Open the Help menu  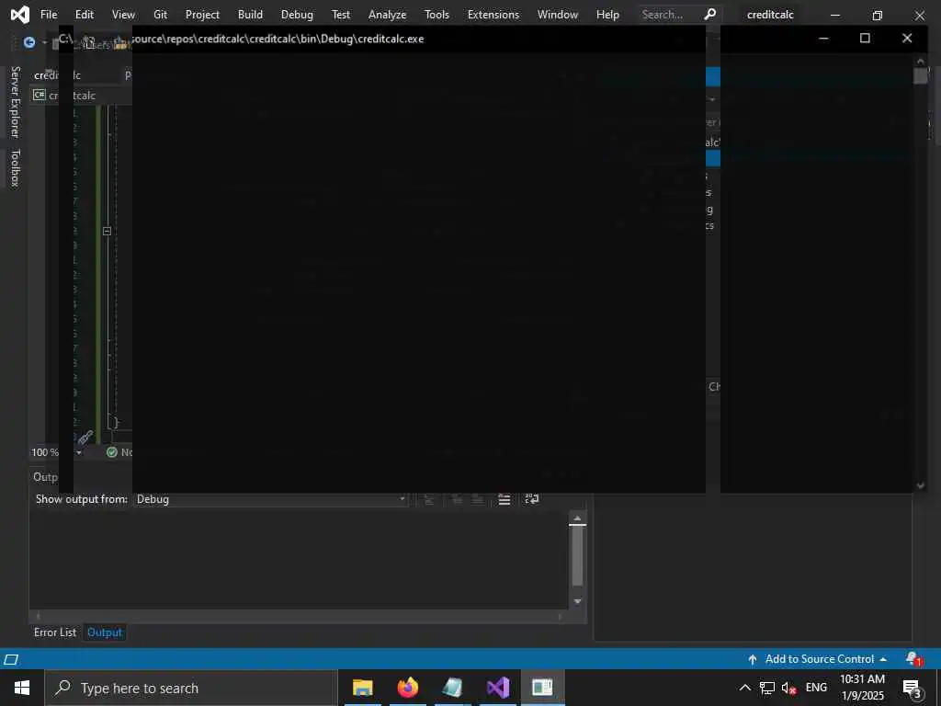607,15
